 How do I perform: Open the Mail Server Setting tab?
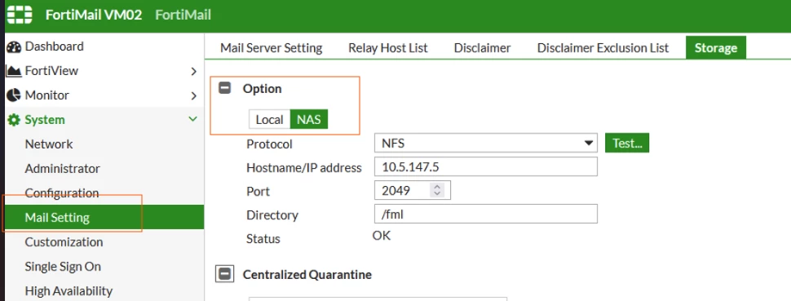[272, 48]
